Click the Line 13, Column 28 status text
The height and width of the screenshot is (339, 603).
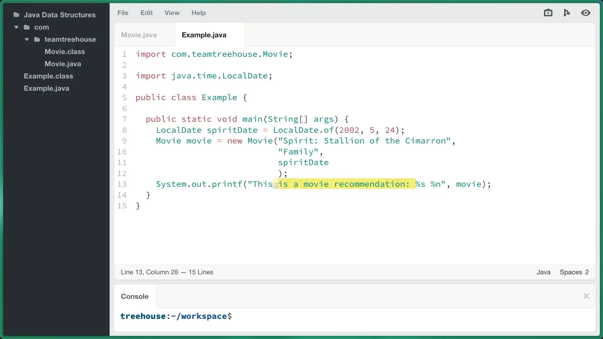pos(149,272)
